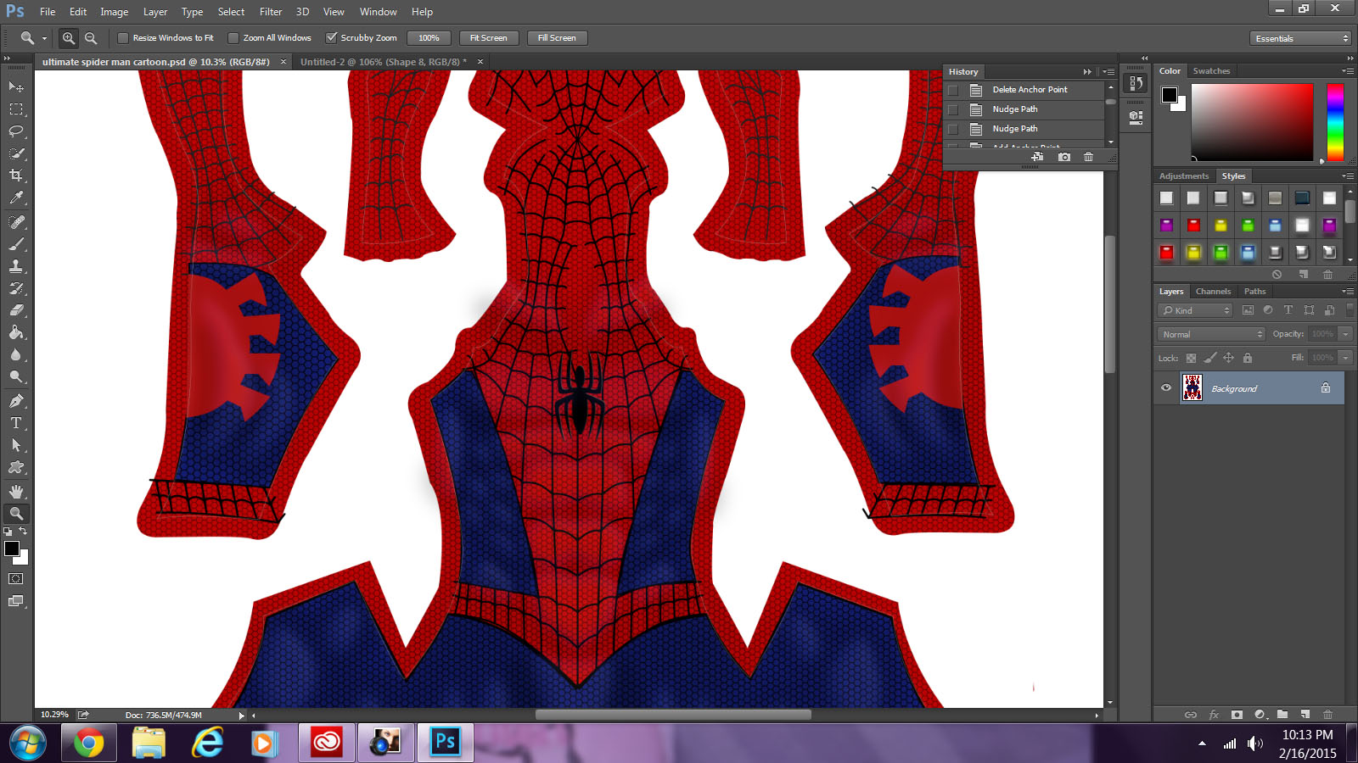This screenshot has height=763, width=1358.
Task: Switch to the Adjustments tab
Action: 1183,176
